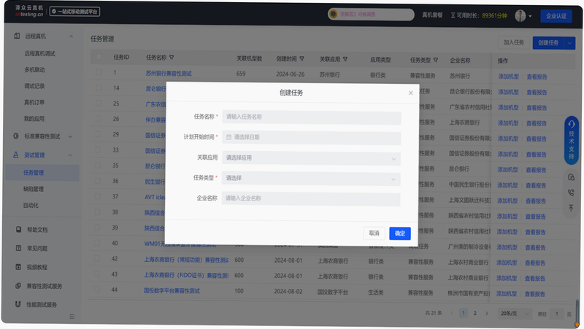
Task: Click the 兼容性测试服务 icon in sidebar
Action: click(18, 286)
